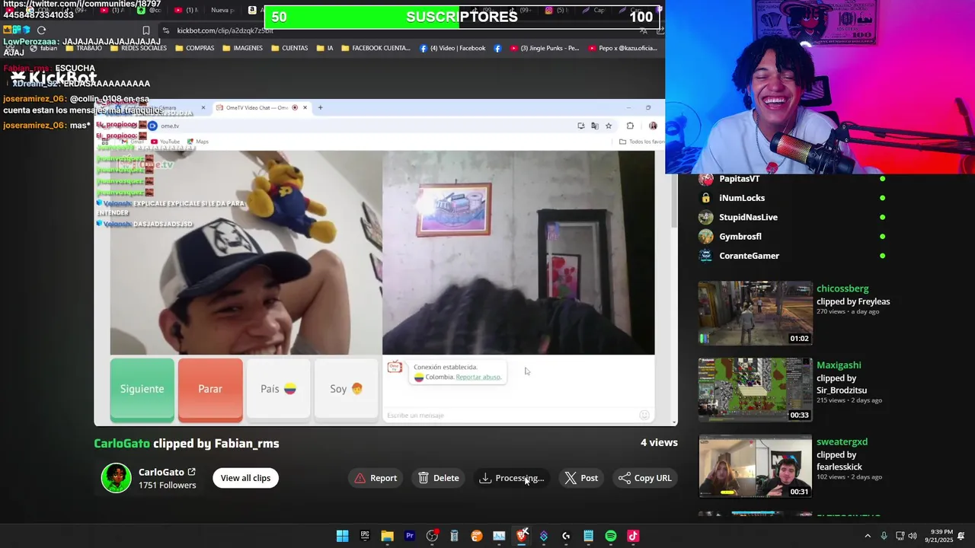The image size is (975, 548).
Task: Open CarloGato channel name link beside avatar
Action: (167, 472)
